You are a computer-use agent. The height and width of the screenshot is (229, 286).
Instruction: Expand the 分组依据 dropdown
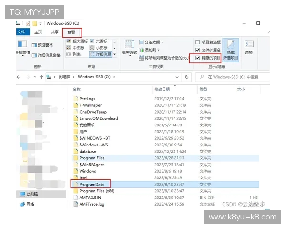click(x=151, y=42)
